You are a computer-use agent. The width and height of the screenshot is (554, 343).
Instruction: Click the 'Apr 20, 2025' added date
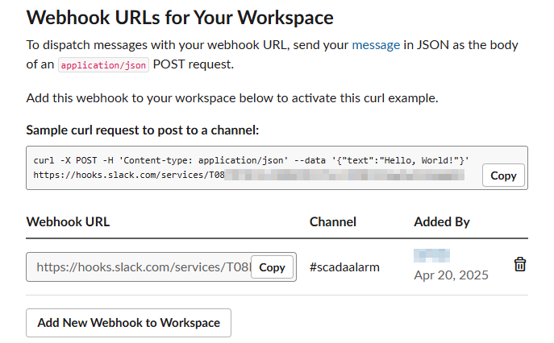(x=452, y=275)
